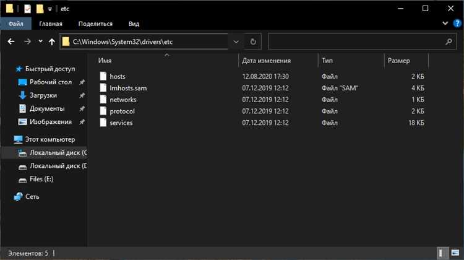
Task: Switch to large icons view in the status bar
Action: pos(455,253)
